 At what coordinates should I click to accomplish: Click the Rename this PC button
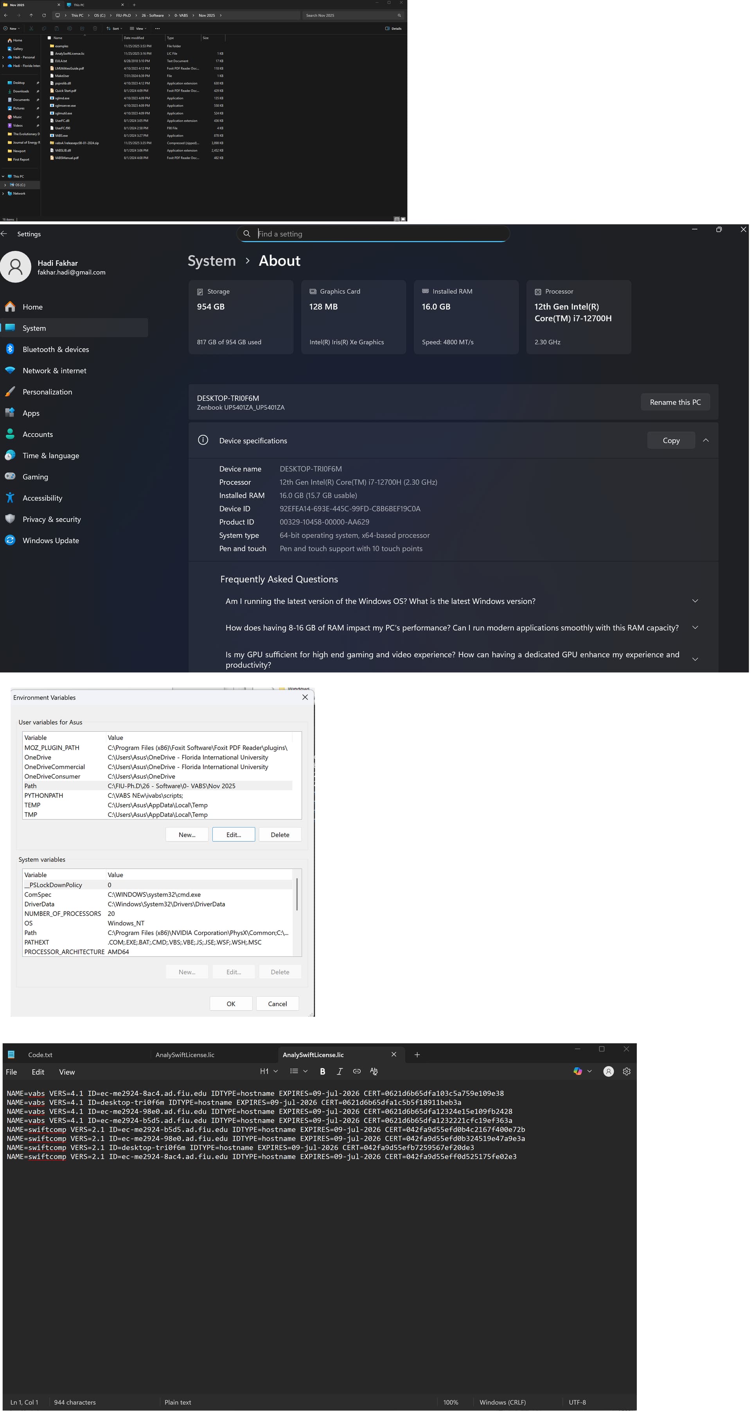(675, 402)
